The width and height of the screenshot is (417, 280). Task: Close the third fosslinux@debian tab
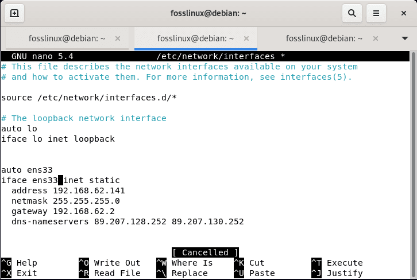click(x=375, y=38)
